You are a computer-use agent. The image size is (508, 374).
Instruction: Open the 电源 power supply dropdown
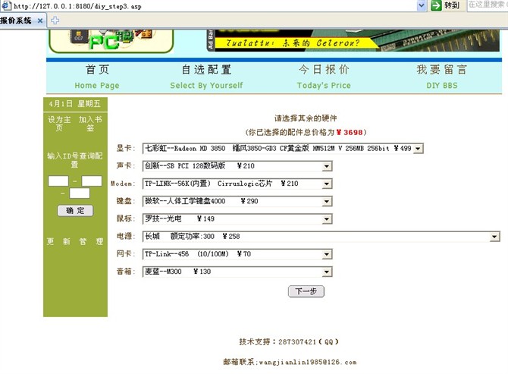[321, 236]
